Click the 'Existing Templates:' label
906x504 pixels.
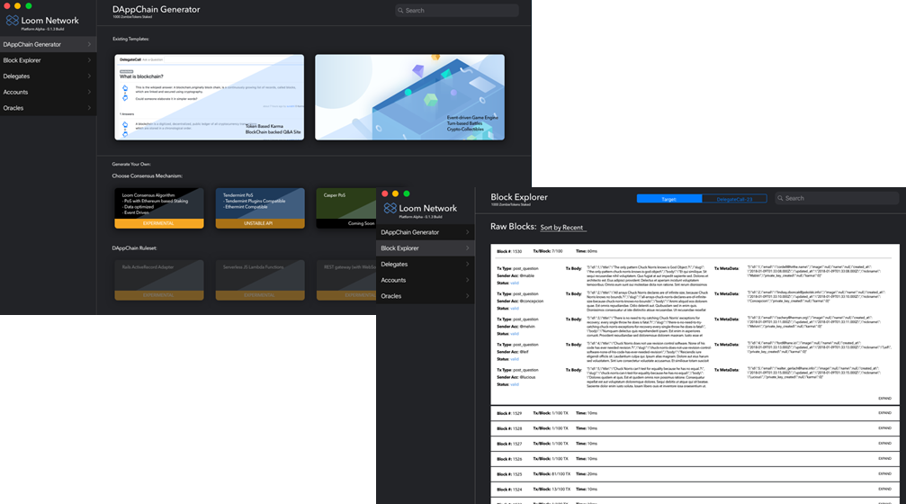[x=130, y=39]
